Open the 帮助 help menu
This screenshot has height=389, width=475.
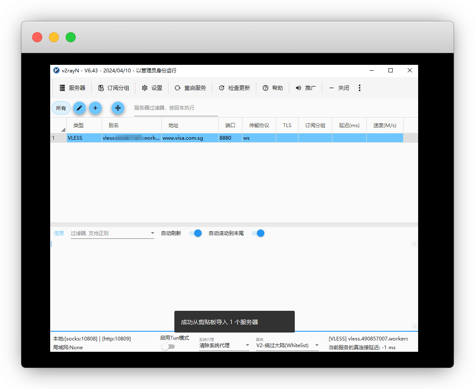pos(273,88)
